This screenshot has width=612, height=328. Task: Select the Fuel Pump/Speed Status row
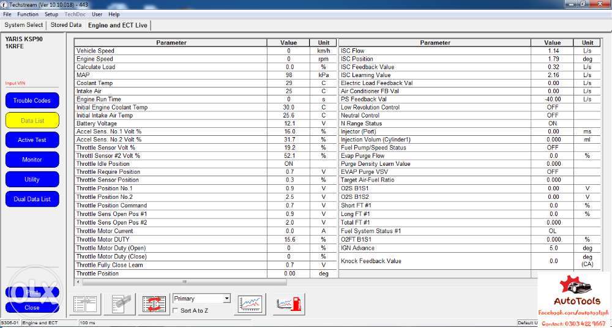[470, 147]
